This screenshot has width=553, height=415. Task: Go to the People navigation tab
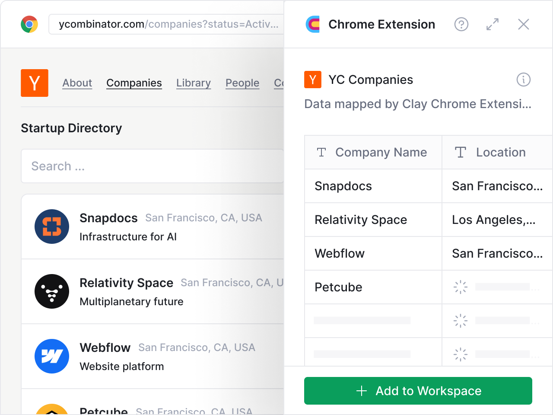(242, 83)
